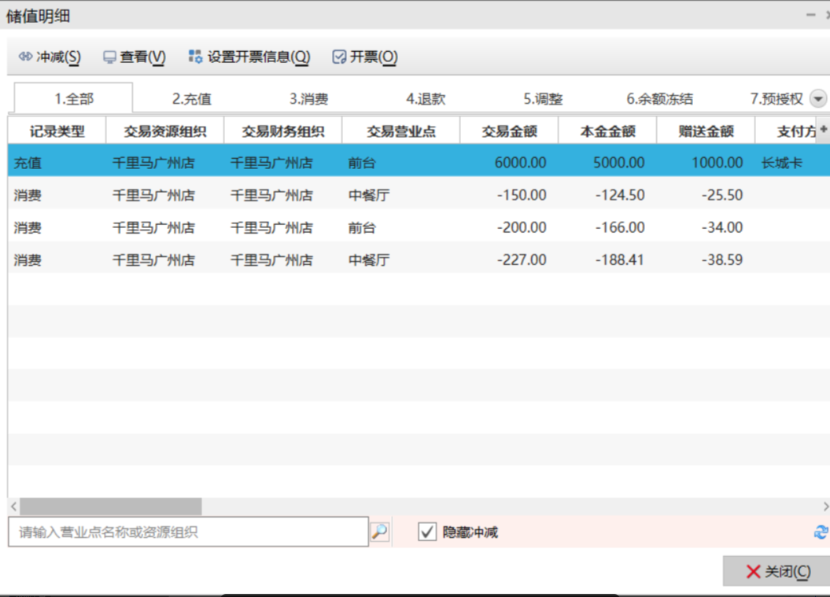Open the 4.退款 tab
The image size is (830, 597).
point(426,99)
